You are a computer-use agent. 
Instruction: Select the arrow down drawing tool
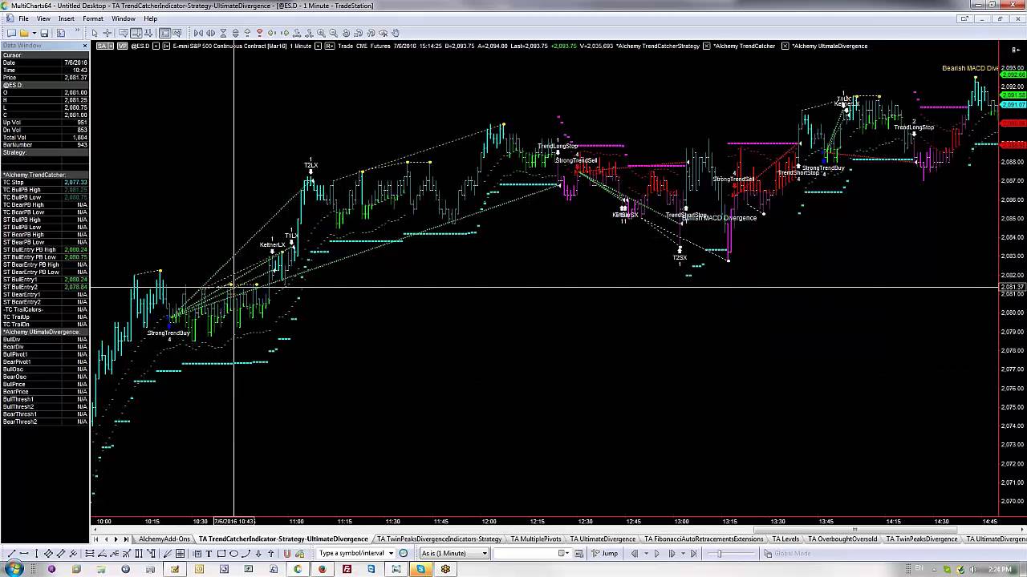pyautogui.click(x=258, y=553)
